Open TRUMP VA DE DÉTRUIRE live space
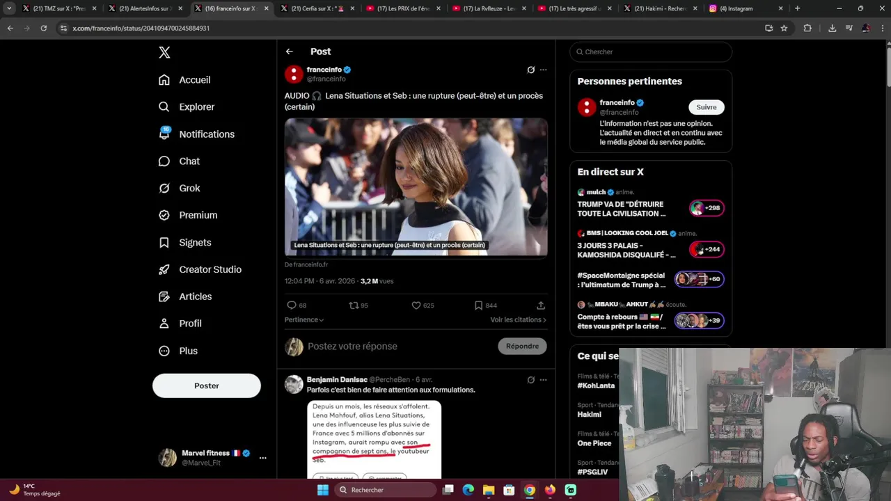This screenshot has width=891, height=501. 651,204
